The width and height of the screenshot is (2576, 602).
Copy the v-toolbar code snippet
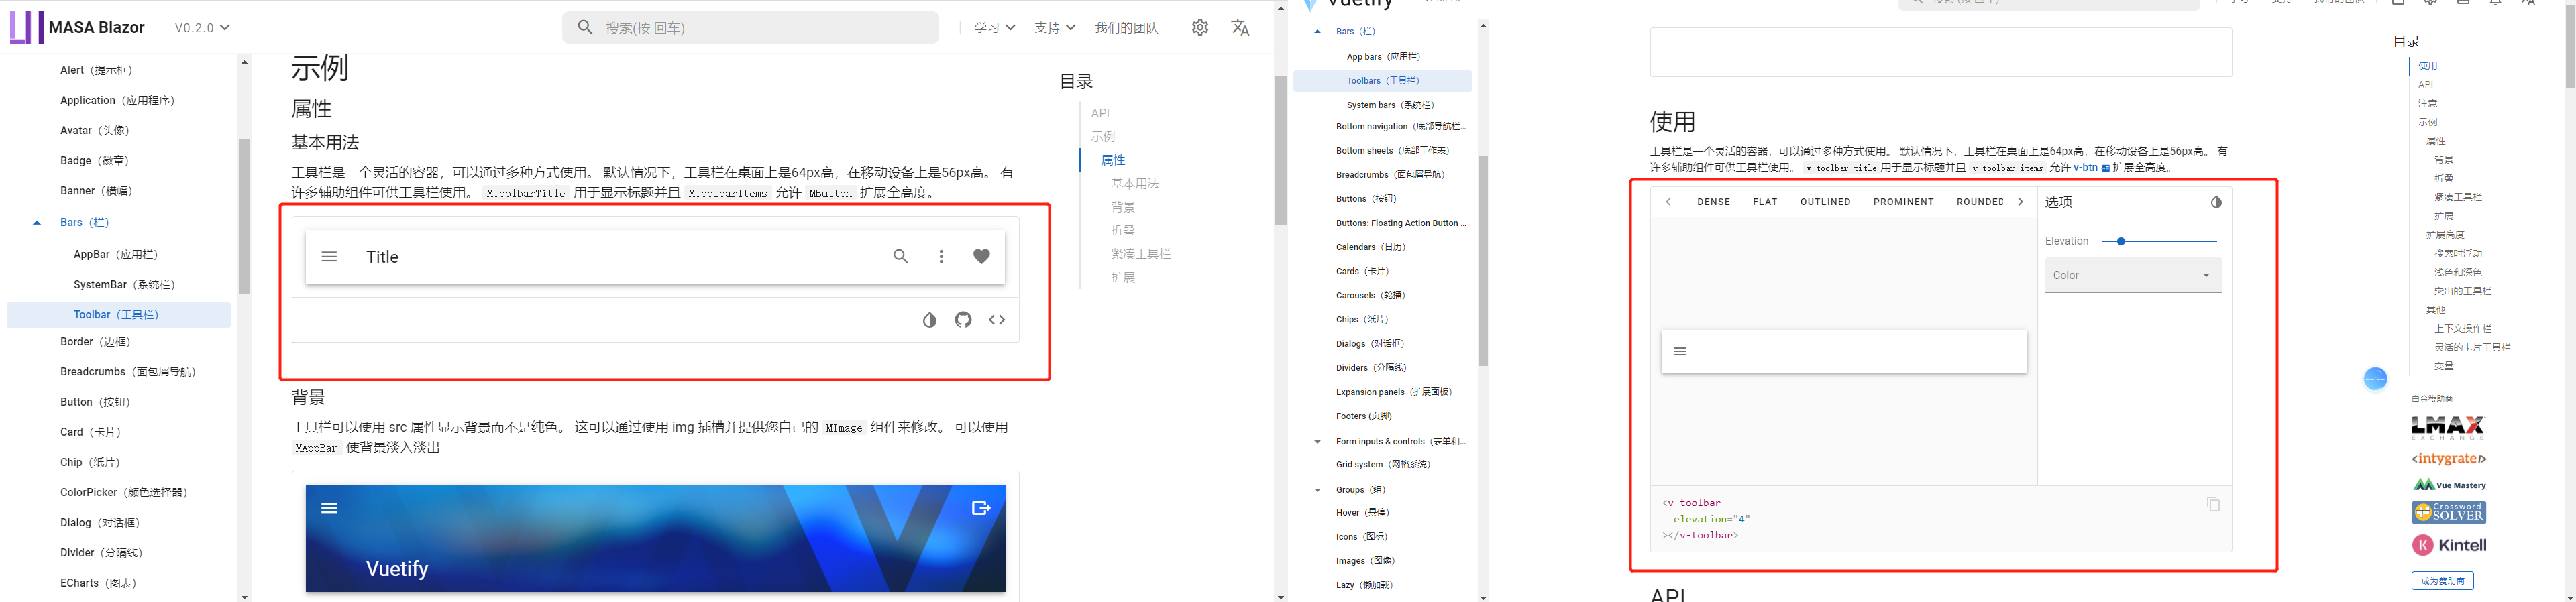2213,504
